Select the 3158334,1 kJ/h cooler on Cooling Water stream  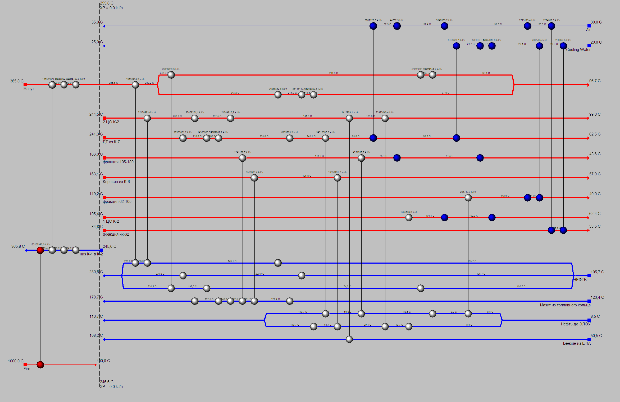pos(456,46)
